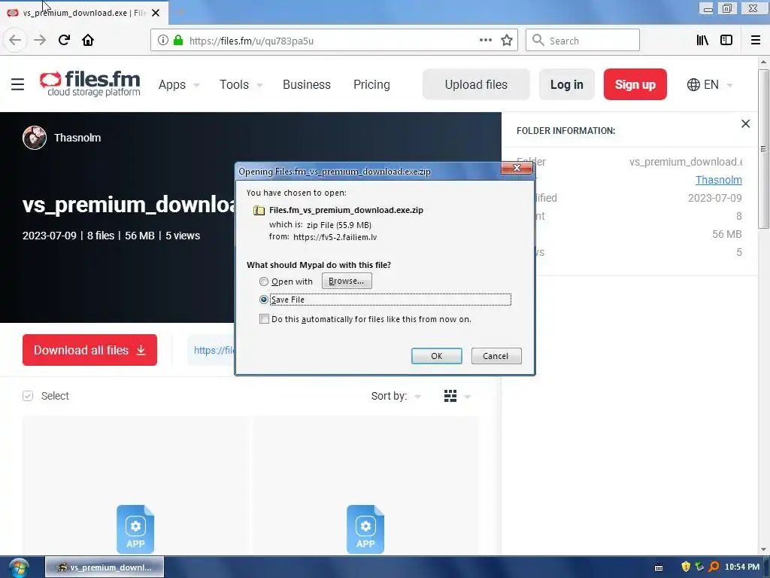Expand the view layout dropdown arrow

click(x=467, y=397)
